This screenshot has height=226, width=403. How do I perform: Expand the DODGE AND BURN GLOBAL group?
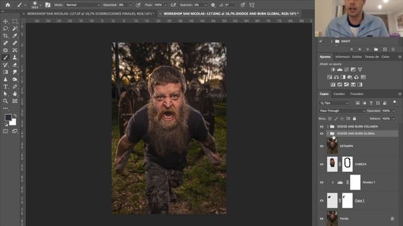[327, 134]
